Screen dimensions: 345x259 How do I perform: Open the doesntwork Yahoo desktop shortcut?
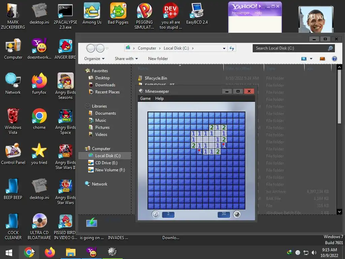pos(39,49)
